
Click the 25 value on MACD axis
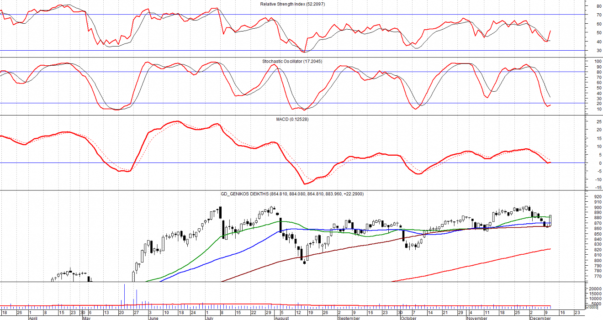tap(594, 122)
